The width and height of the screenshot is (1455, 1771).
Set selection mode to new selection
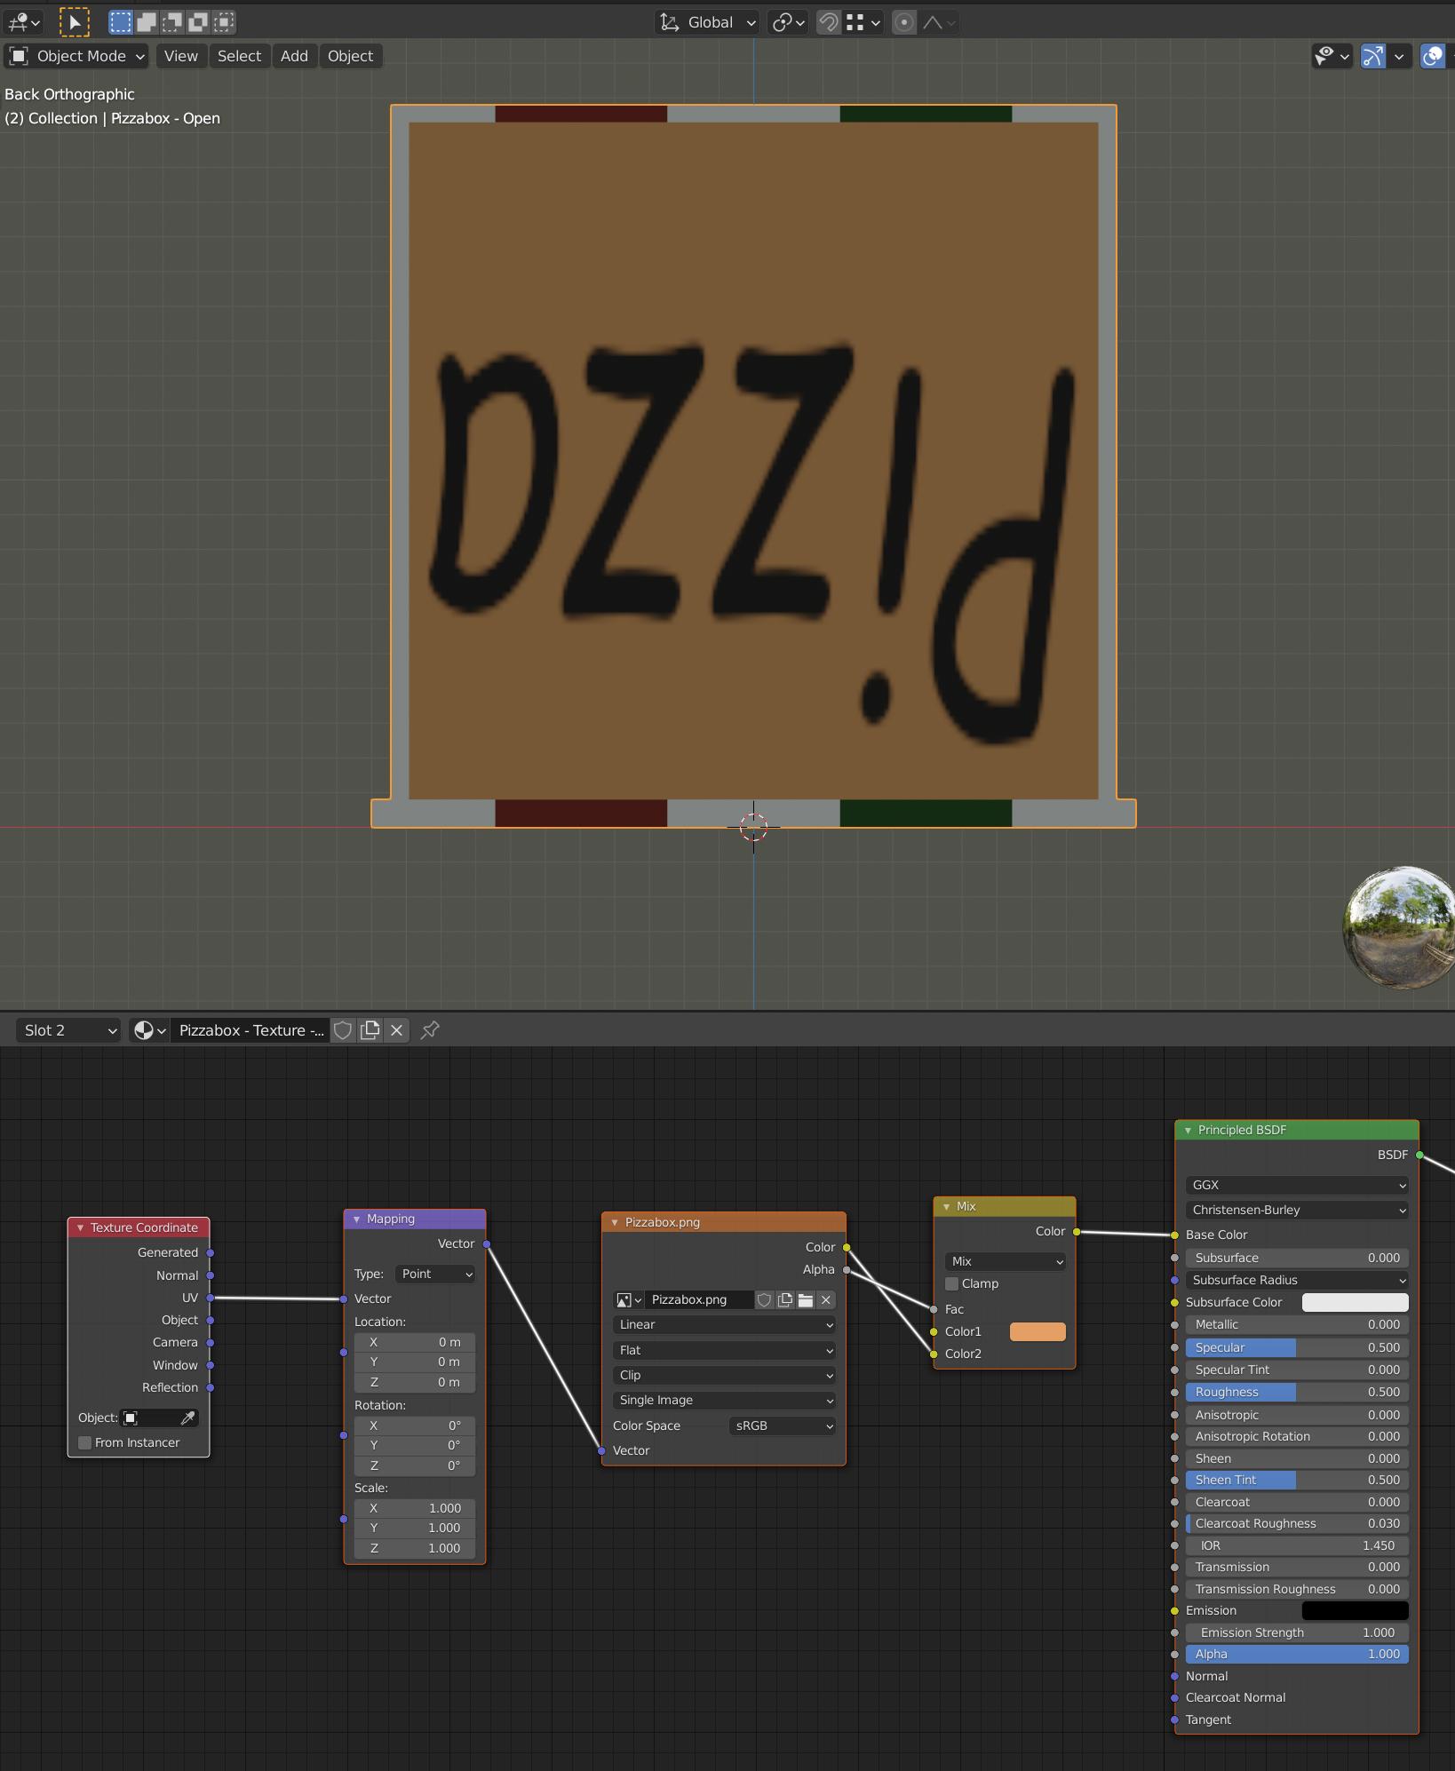[x=121, y=22]
